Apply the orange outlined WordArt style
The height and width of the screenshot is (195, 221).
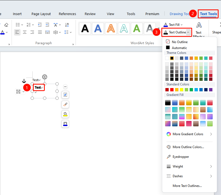[x=111, y=29]
